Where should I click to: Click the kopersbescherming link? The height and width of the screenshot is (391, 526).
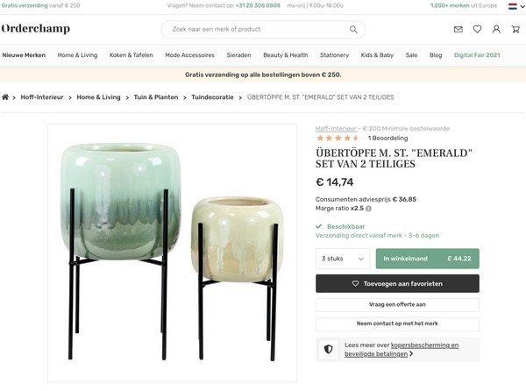tap(424, 345)
